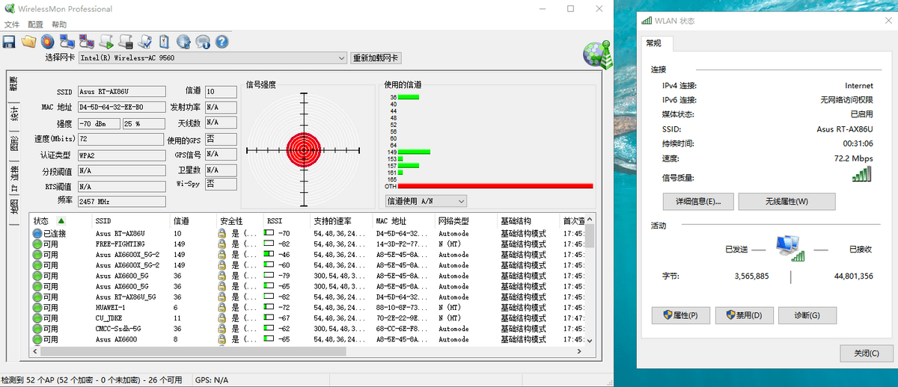Viewport: 898px width, 387px height.
Task: Click the MAC 地址 field D4-5D-64-32-EE-B0
Action: click(120, 108)
